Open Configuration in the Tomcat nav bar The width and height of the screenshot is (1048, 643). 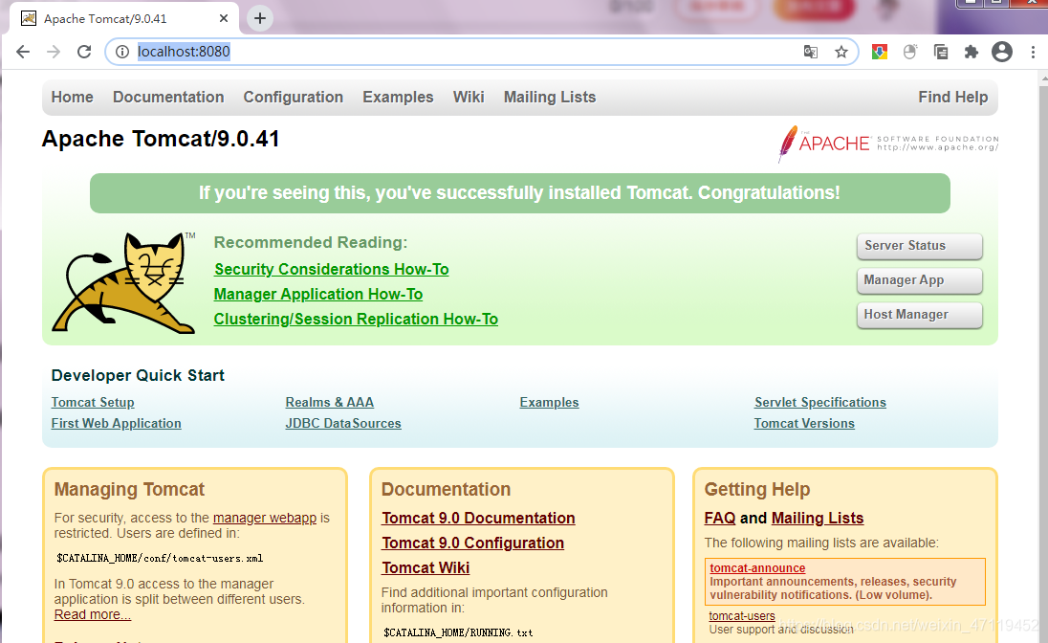tap(294, 97)
